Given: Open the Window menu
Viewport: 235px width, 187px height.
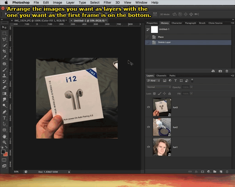Looking at the screenshot, I should click(x=141, y=2).
